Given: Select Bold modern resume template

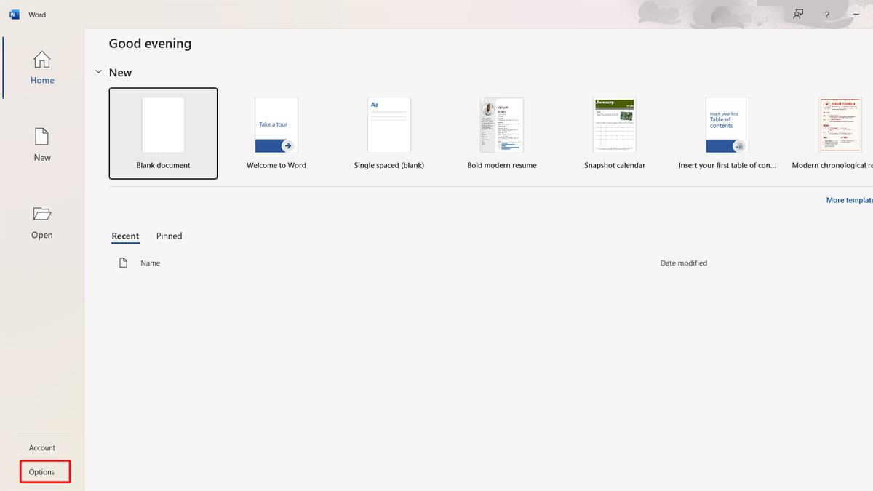Looking at the screenshot, I should click(501, 133).
